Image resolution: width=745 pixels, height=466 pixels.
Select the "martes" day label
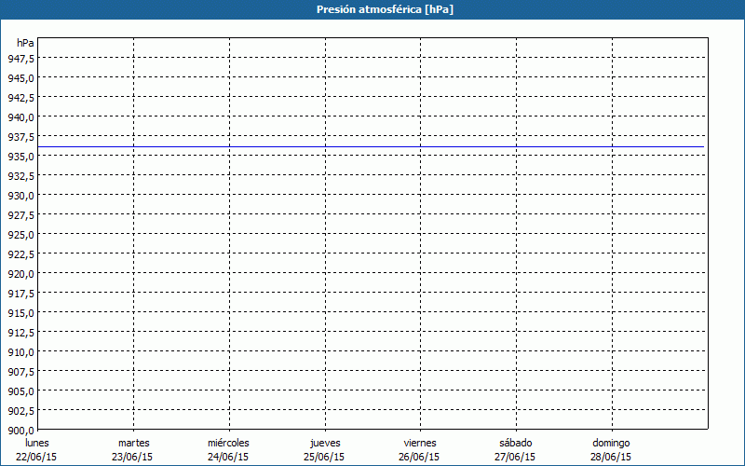133,443
